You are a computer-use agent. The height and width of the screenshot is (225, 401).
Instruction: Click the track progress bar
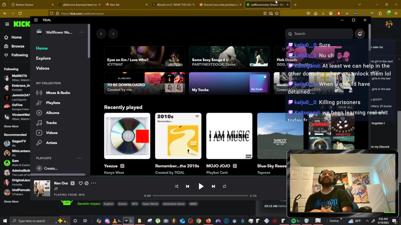coord(200,196)
